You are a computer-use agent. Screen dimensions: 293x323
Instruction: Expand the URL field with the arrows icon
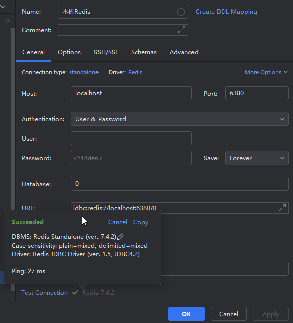coord(282,208)
